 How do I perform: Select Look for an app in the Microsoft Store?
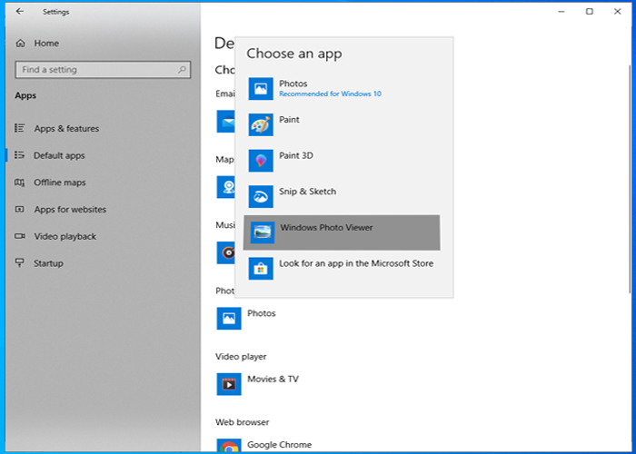pyautogui.click(x=342, y=269)
